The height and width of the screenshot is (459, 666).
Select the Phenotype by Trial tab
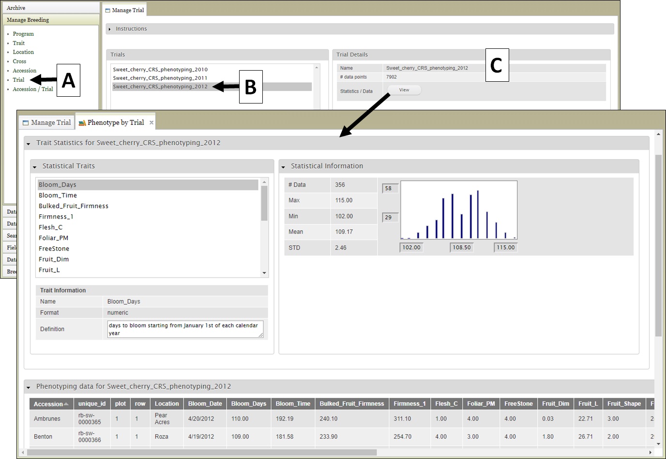point(116,123)
